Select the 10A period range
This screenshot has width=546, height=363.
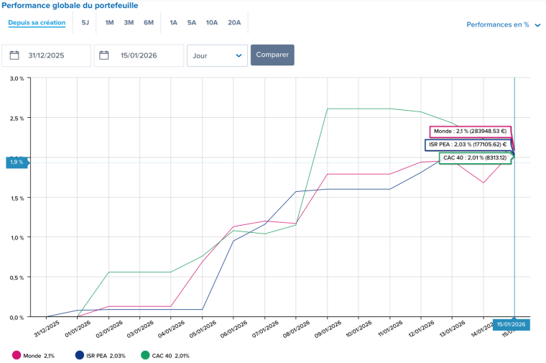(x=212, y=22)
